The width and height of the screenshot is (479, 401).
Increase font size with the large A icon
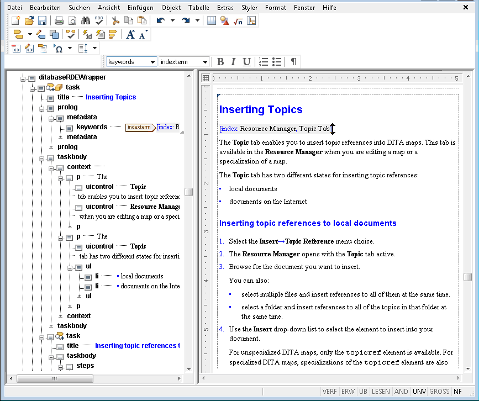click(130, 34)
